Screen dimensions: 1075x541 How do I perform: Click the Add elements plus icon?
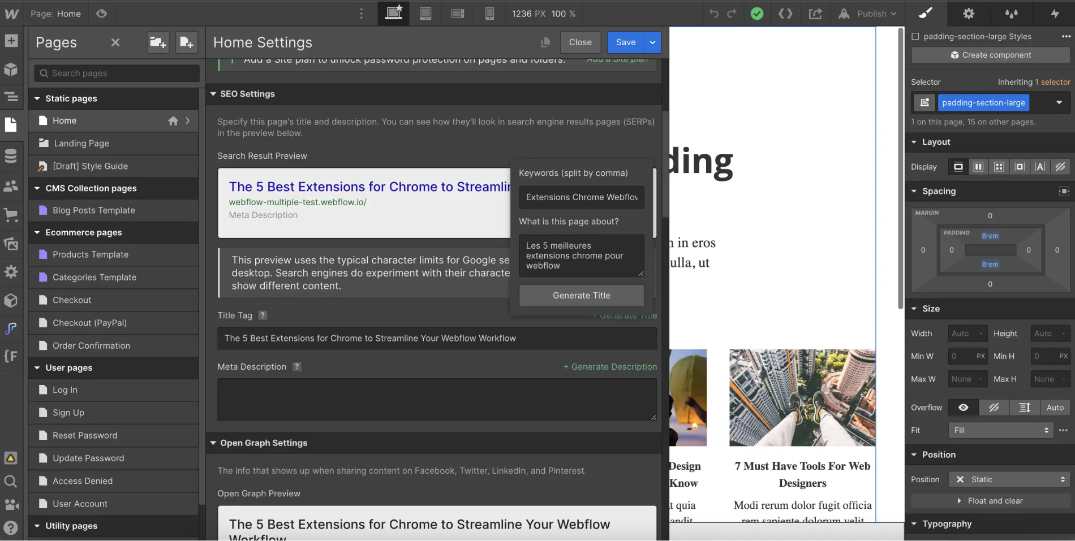11,41
